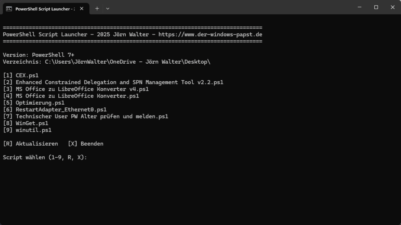
Task: Maximize the terminal window
Action: (376, 7)
